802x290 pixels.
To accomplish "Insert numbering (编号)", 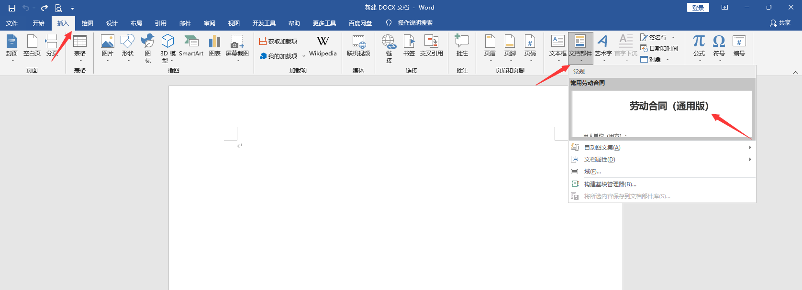I will tap(739, 46).
